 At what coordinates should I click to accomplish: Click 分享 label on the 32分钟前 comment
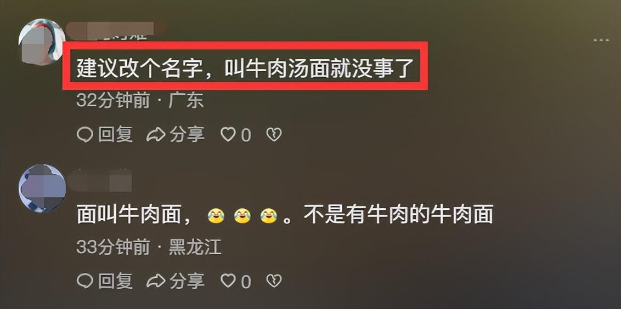pyautogui.click(x=187, y=135)
